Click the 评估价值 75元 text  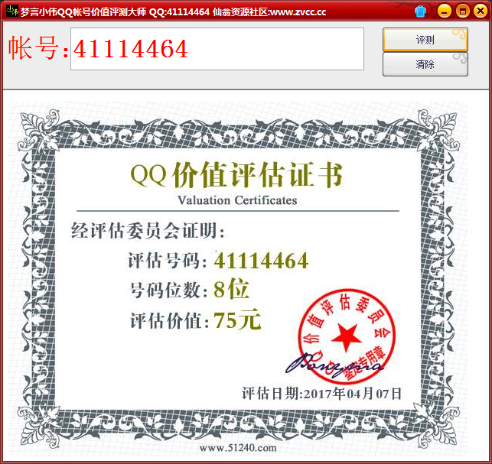click(x=196, y=320)
